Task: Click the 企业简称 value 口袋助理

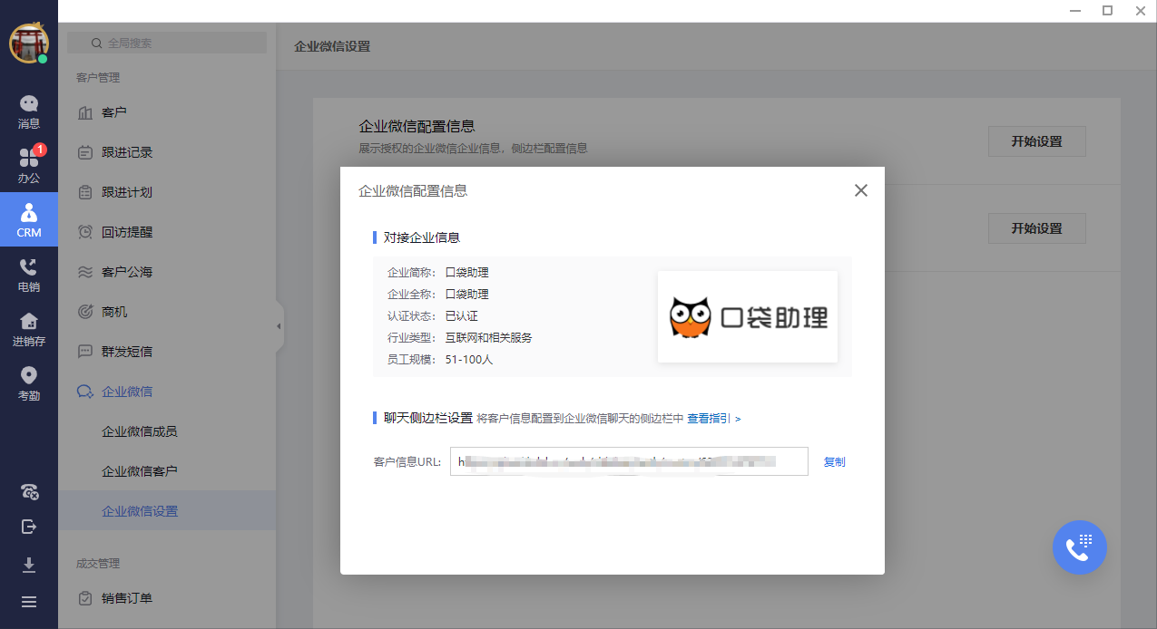Action: coord(467,272)
